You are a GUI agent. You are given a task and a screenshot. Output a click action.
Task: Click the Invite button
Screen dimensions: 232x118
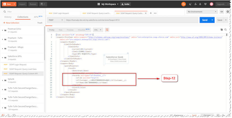click(x=125, y=4)
